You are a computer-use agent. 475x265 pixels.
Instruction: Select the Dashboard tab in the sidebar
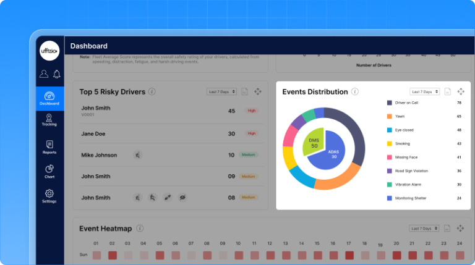point(49,98)
